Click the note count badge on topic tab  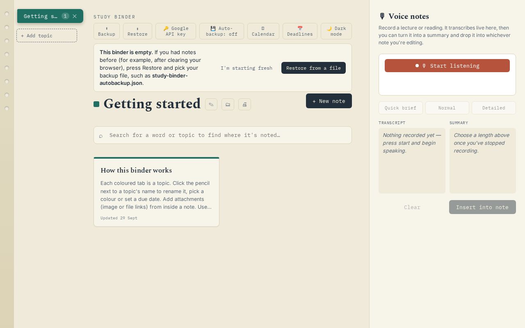[x=65, y=16]
